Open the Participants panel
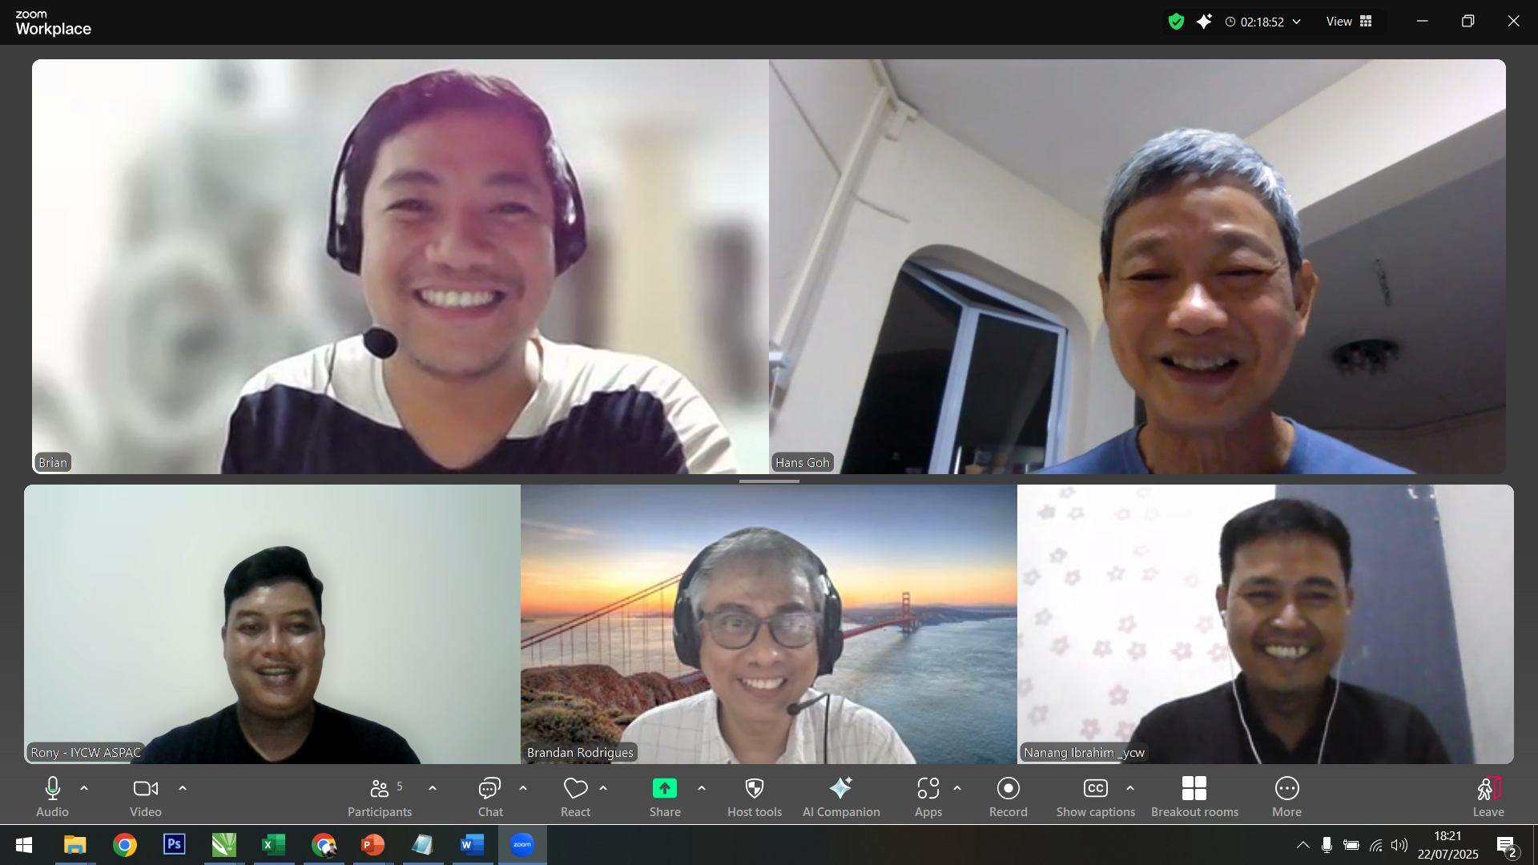1538x865 pixels. coord(379,797)
